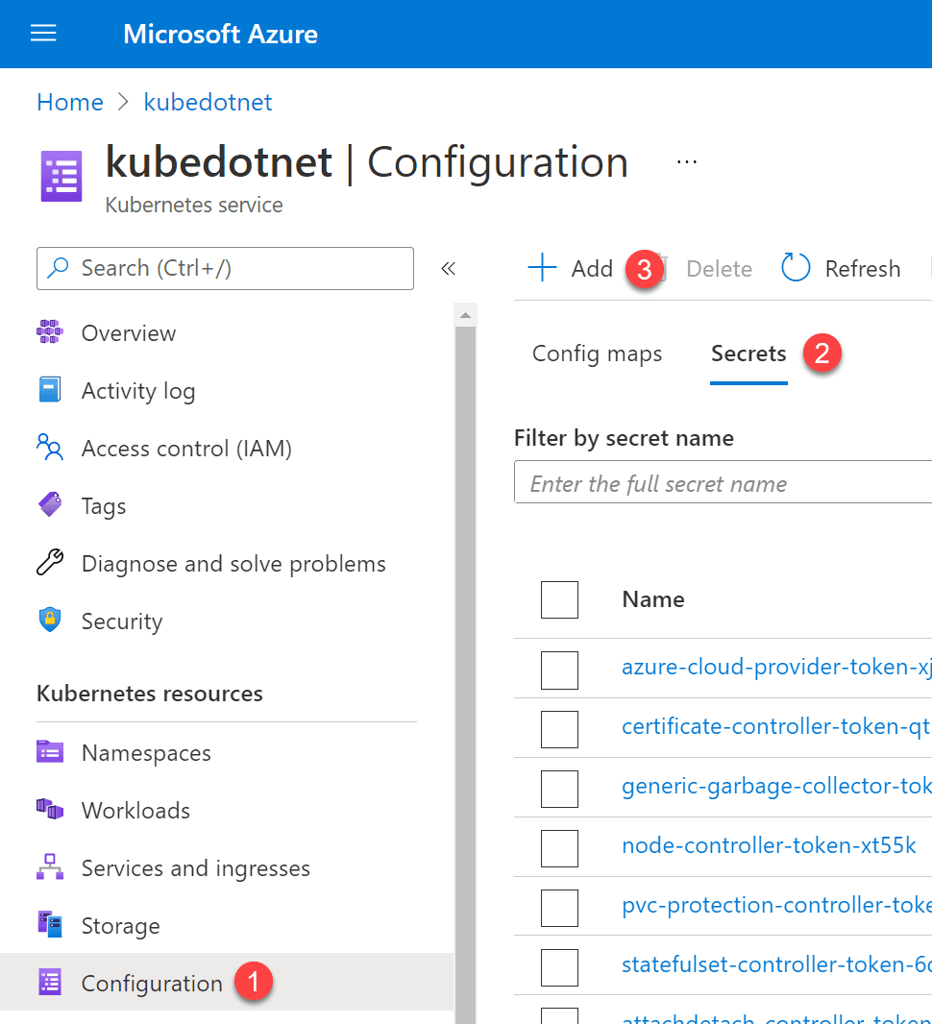Switch to the Secrets tab
The image size is (932, 1024).
tap(748, 354)
